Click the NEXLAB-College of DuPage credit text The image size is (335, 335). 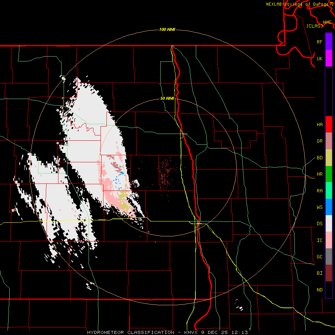coord(298,4)
